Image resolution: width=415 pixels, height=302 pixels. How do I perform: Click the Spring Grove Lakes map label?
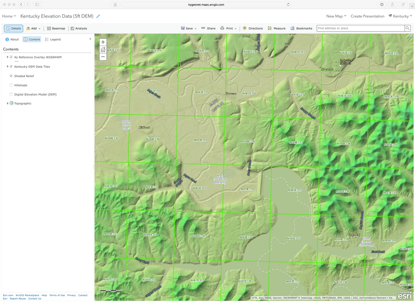tap(126, 125)
